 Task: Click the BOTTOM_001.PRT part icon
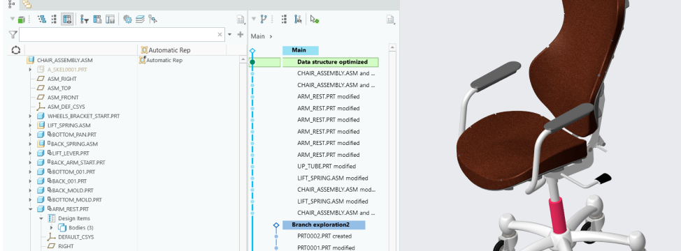[x=41, y=172]
